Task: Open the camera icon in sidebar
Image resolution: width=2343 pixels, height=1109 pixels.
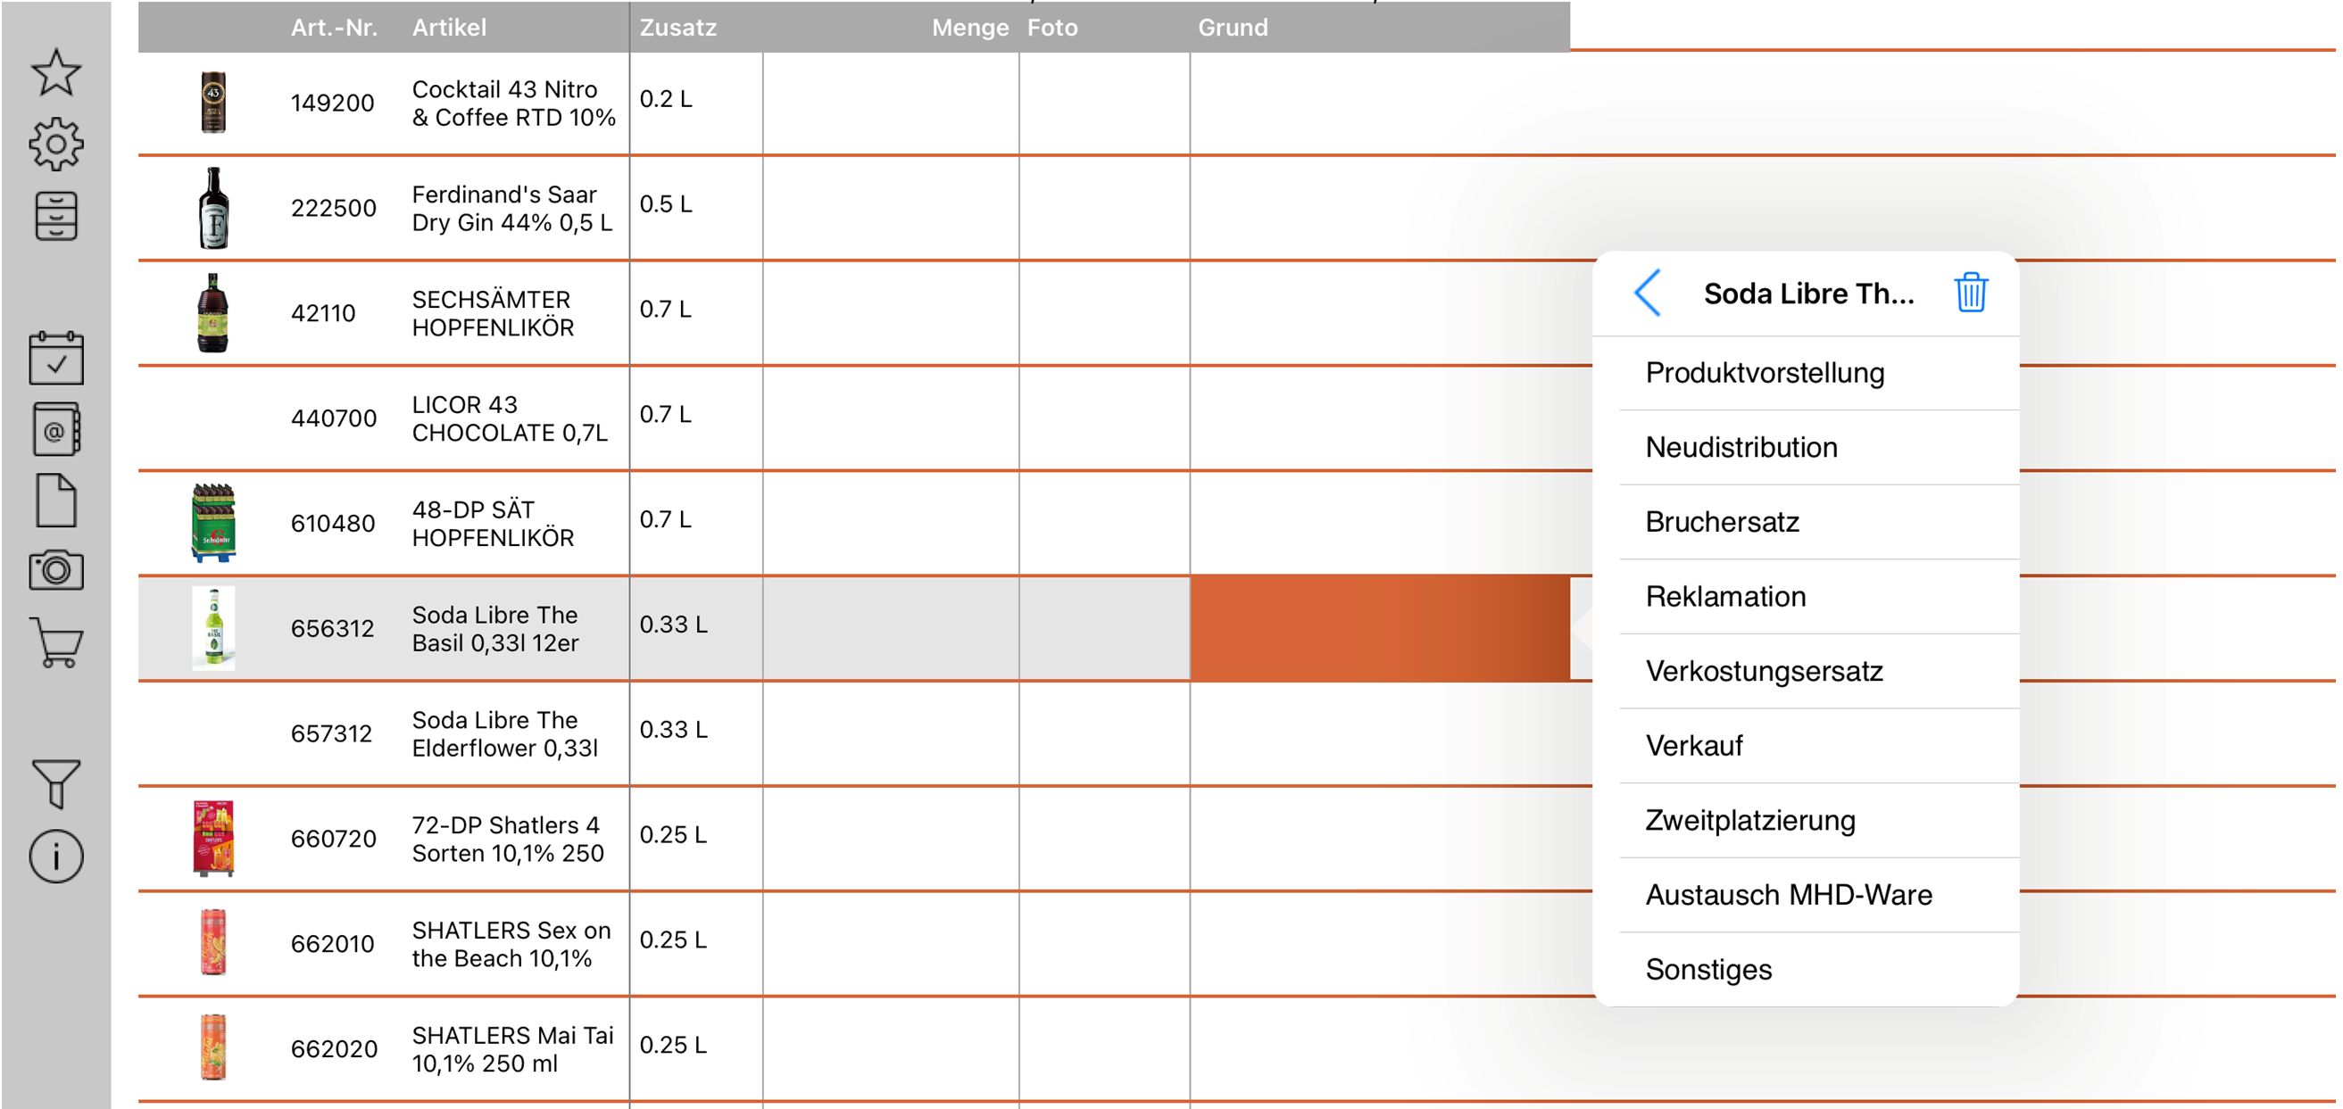Action: click(55, 571)
